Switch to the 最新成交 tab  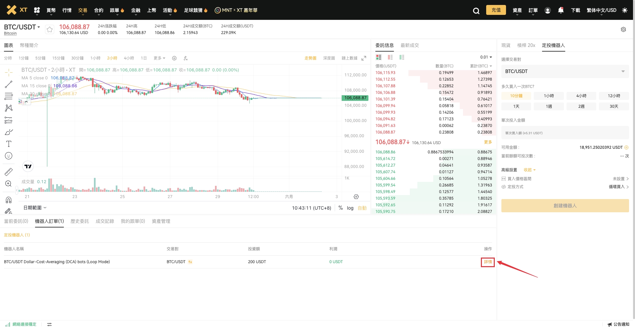(409, 45)
